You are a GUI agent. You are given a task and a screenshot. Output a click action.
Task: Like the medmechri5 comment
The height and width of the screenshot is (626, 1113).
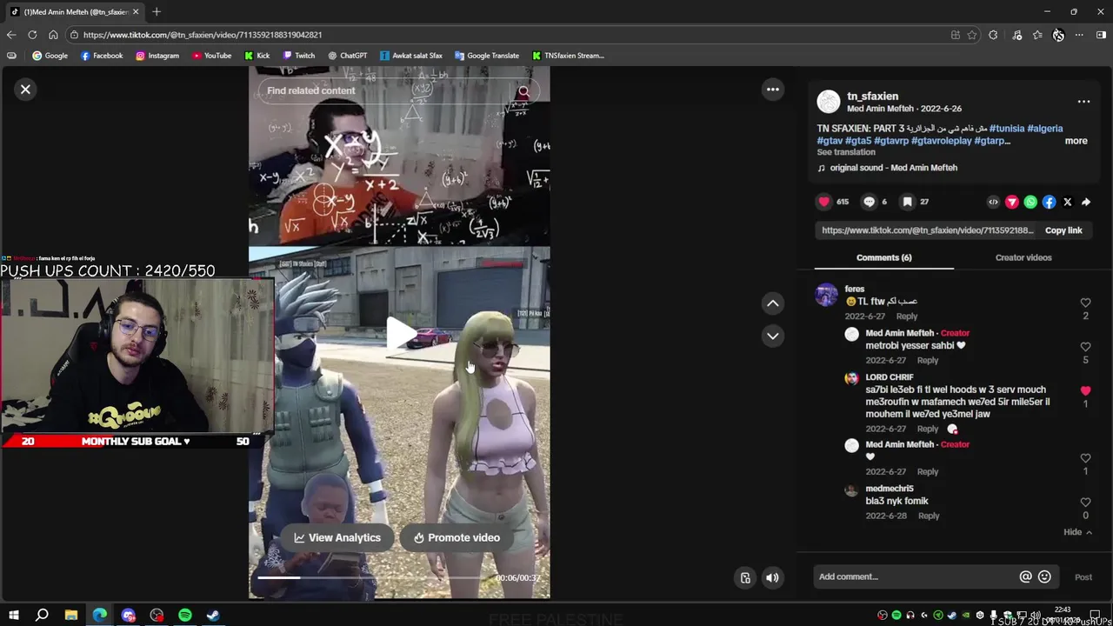[x=1085, y=503]
